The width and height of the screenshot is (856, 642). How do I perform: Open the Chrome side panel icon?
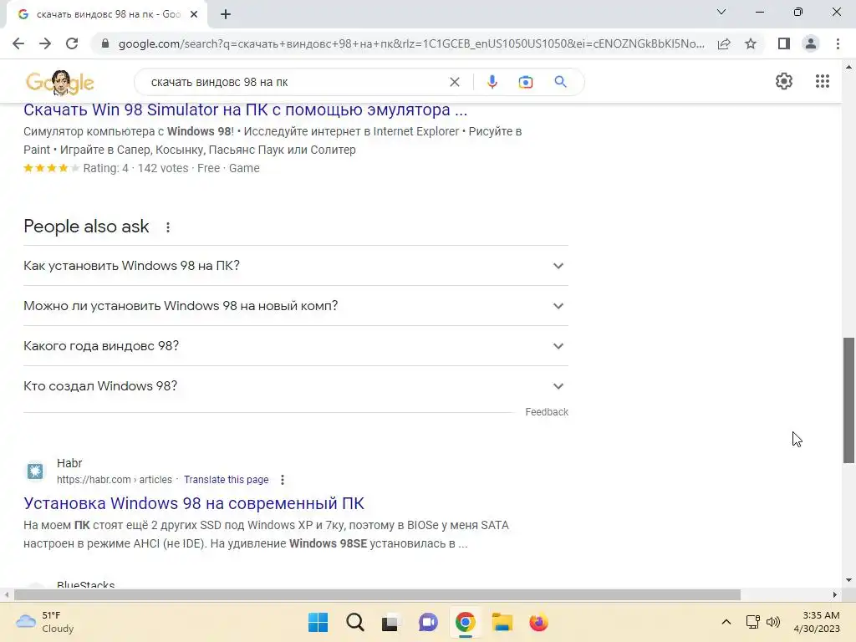coord(784,43)
